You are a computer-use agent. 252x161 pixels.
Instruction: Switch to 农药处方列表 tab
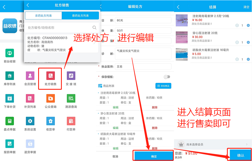pyautogui.click(x=43, y=16)
